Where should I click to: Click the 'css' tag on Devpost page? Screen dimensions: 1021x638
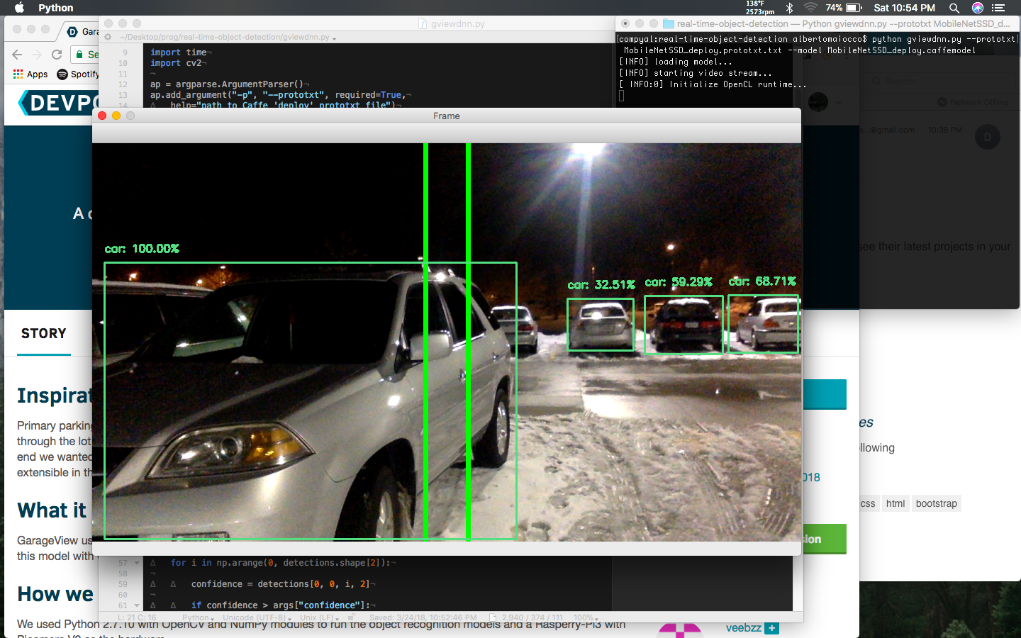pyautogui.click(x=868, y=503)
